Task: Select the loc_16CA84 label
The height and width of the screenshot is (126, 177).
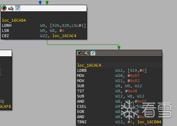Action: point(14,20)
